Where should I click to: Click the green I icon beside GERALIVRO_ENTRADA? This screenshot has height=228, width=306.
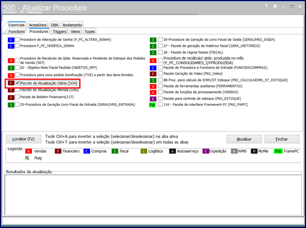(x=11, y=105)
